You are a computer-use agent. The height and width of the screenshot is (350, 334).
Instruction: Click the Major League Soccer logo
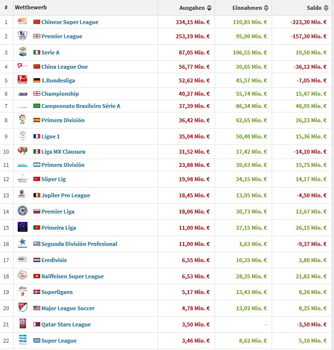pyautogui.click(x=23, y=308)
